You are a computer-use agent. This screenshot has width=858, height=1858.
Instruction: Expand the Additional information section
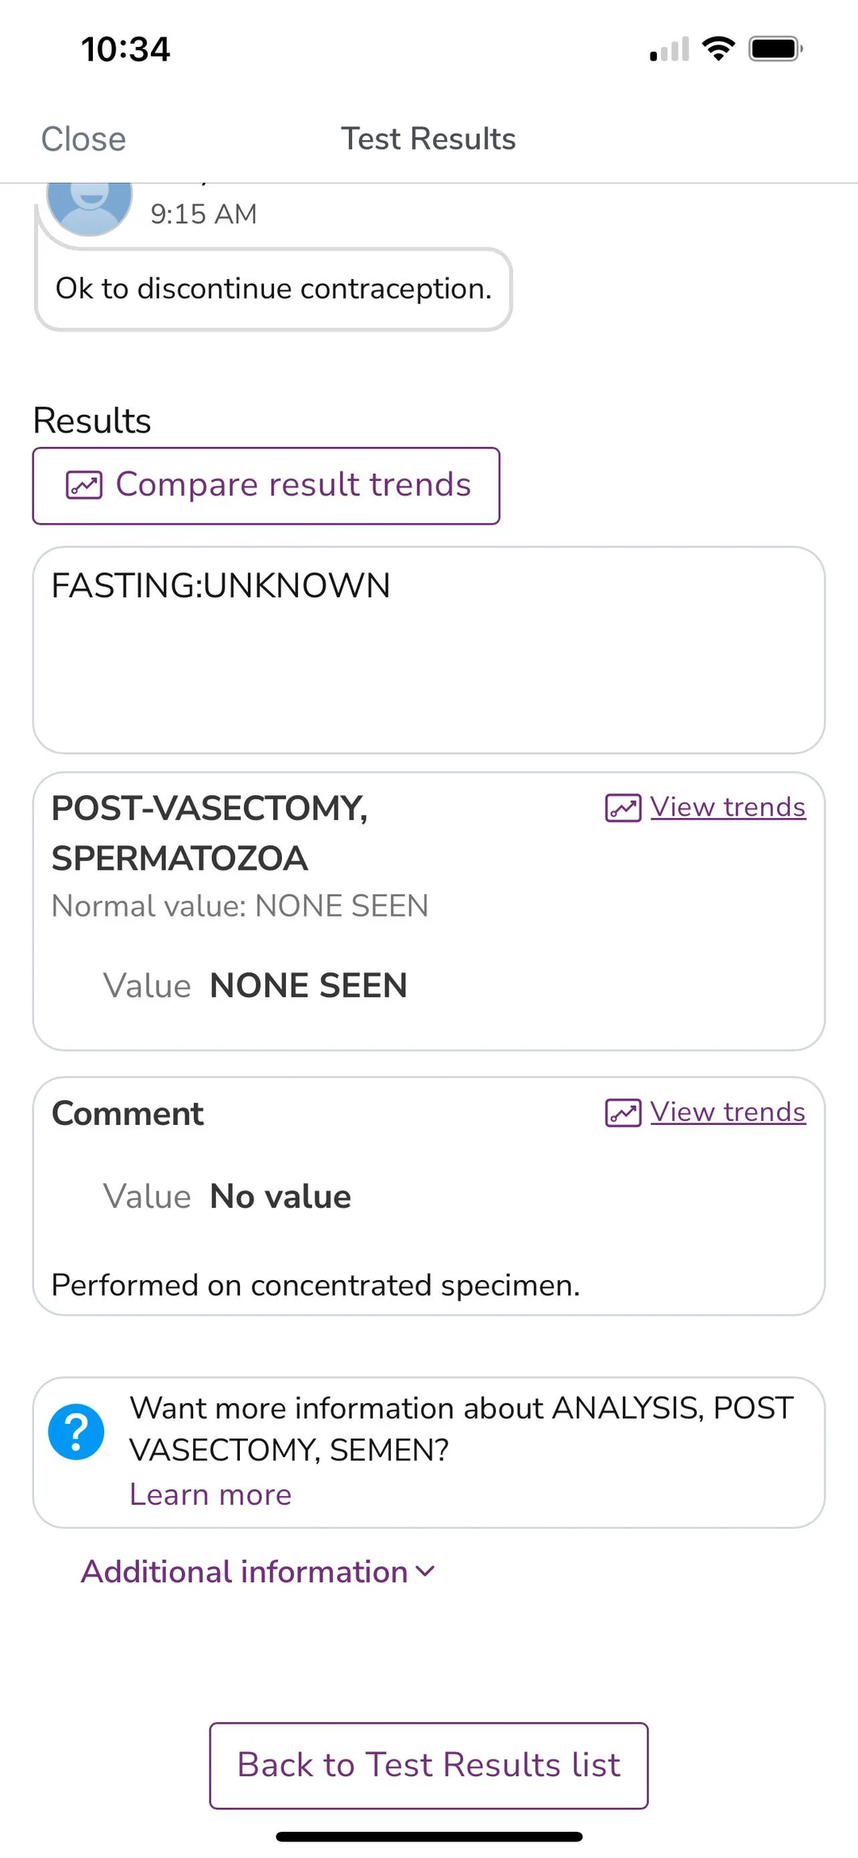pos(245,1572)
